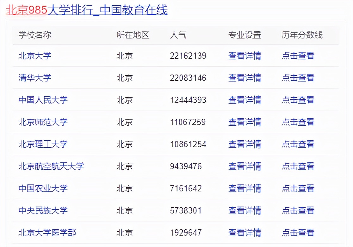View 查看详情 for 清华大学 majors
The height and width of the screenshot is (247, 353).
click(x=245, y=78)
